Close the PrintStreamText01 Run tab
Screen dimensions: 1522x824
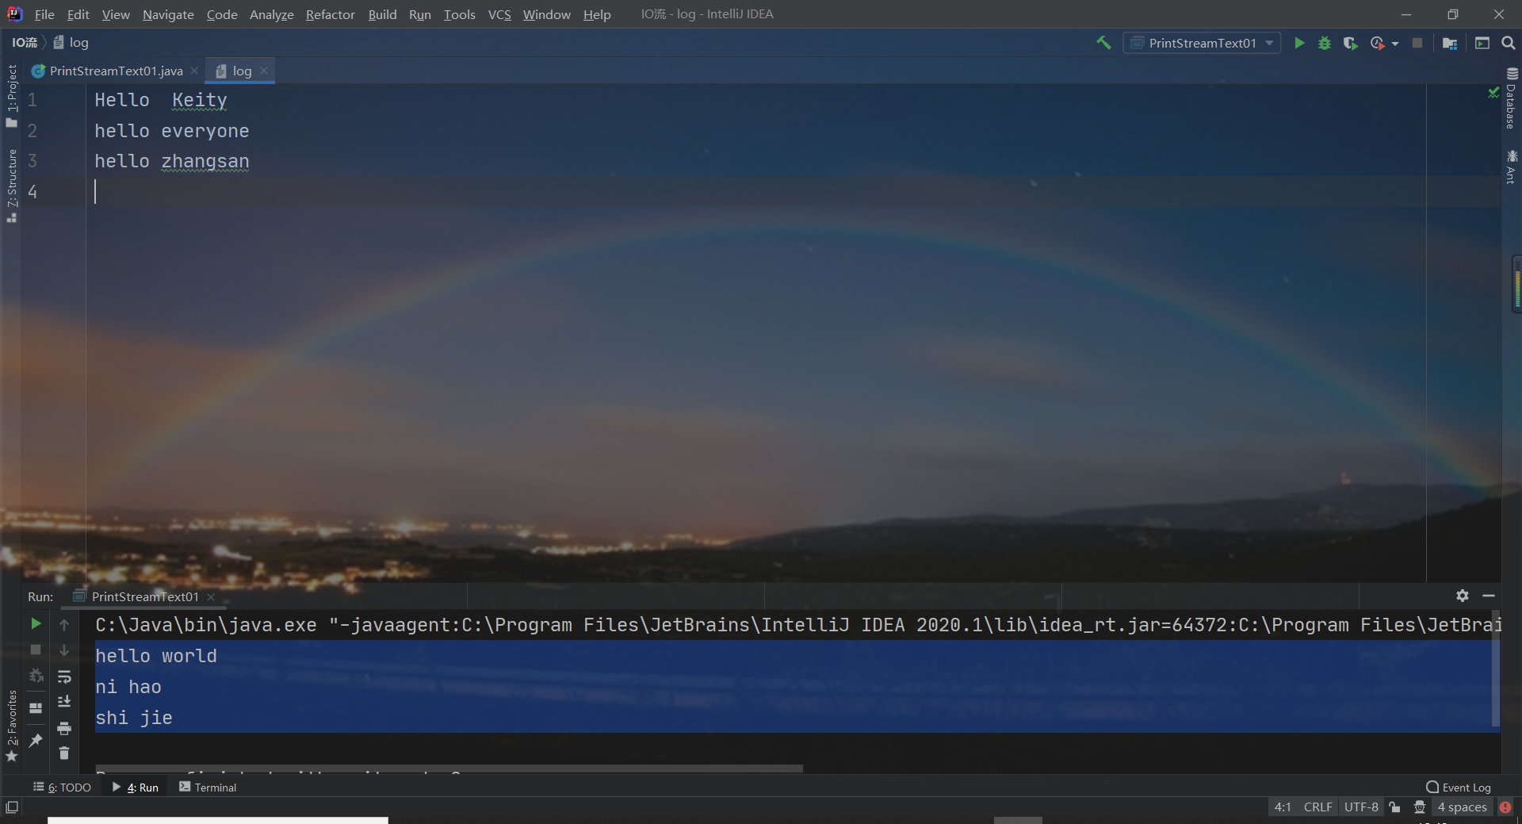211,597
